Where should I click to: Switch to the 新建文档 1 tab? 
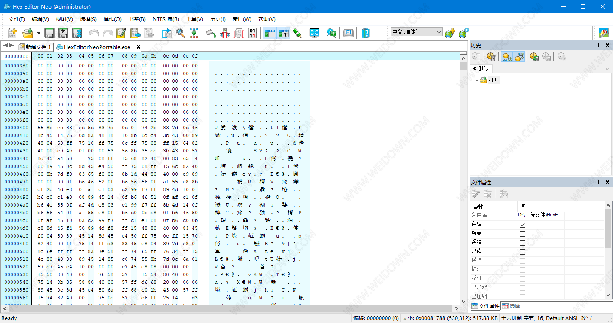point(34,47)
